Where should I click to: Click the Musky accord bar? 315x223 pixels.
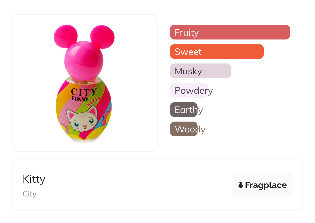coord(200,71)
